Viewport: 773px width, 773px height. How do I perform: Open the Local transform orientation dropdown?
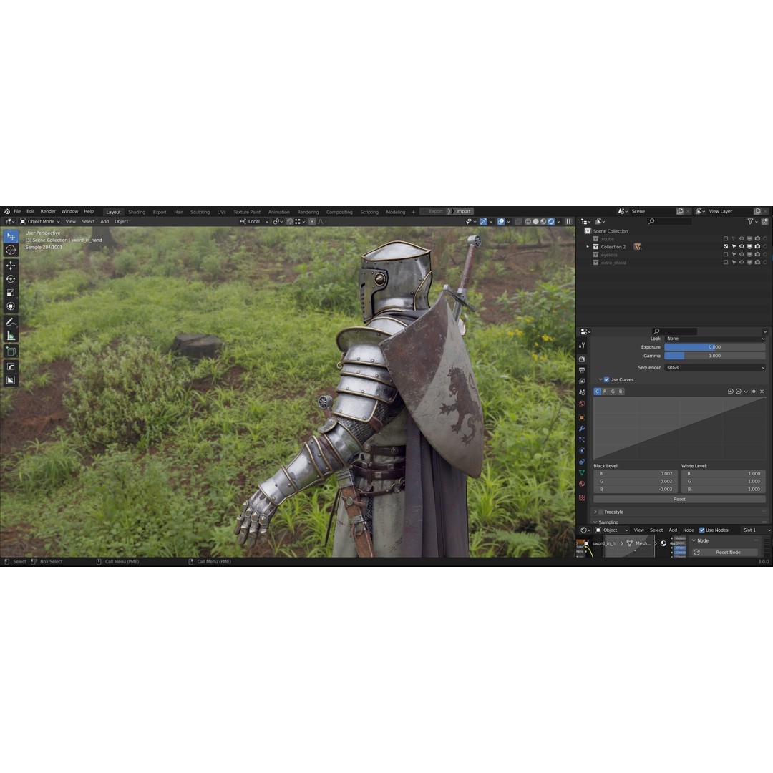(254, 222)
